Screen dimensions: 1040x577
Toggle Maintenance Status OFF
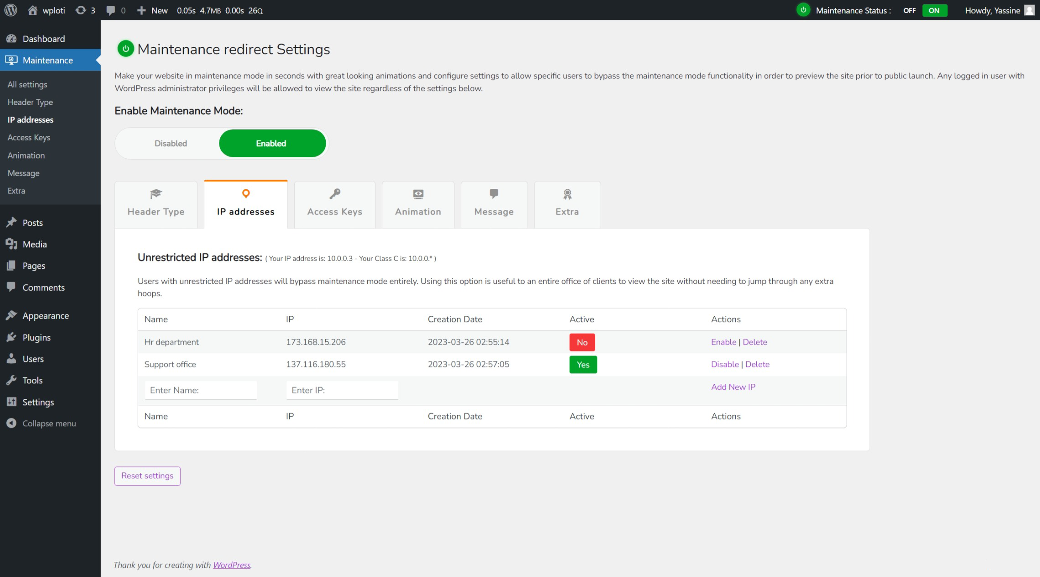click(x=909, y=10)
